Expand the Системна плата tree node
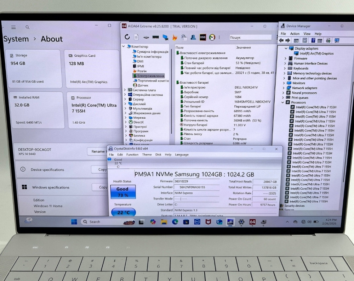 click(x=125, y=90)
